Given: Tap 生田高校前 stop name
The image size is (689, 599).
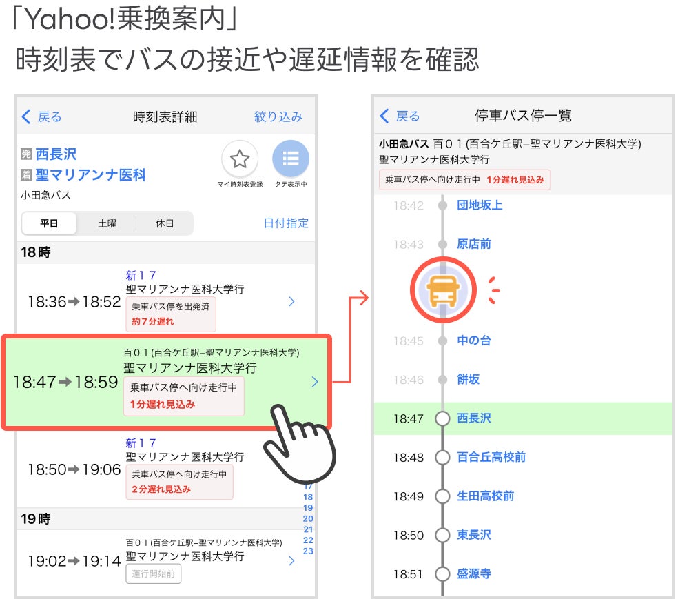Looking at the screenshot, I should [x=486, y=496].
